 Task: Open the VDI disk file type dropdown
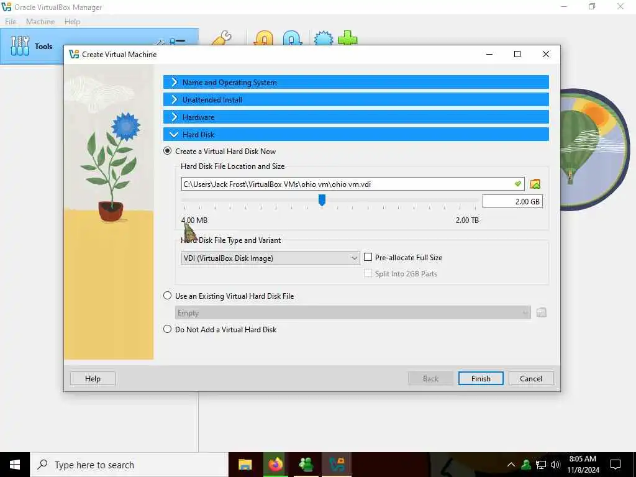[x=270, y=258]
